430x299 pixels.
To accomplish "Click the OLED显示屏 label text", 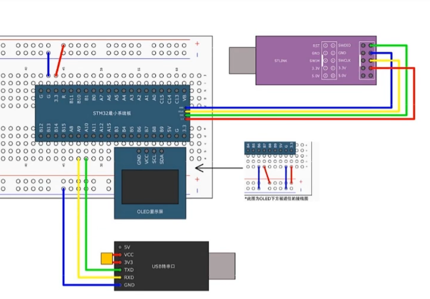I will [150, 211].
